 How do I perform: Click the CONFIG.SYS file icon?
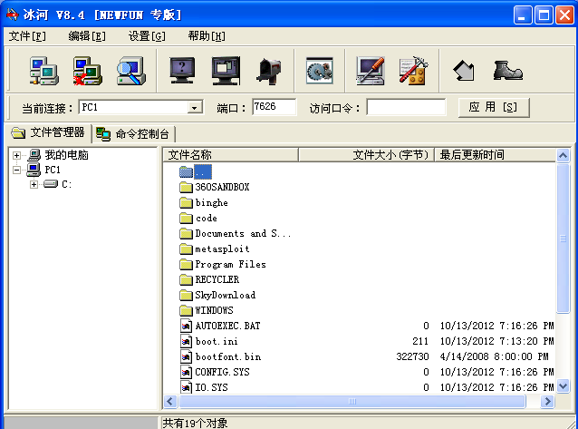point(187,372)
